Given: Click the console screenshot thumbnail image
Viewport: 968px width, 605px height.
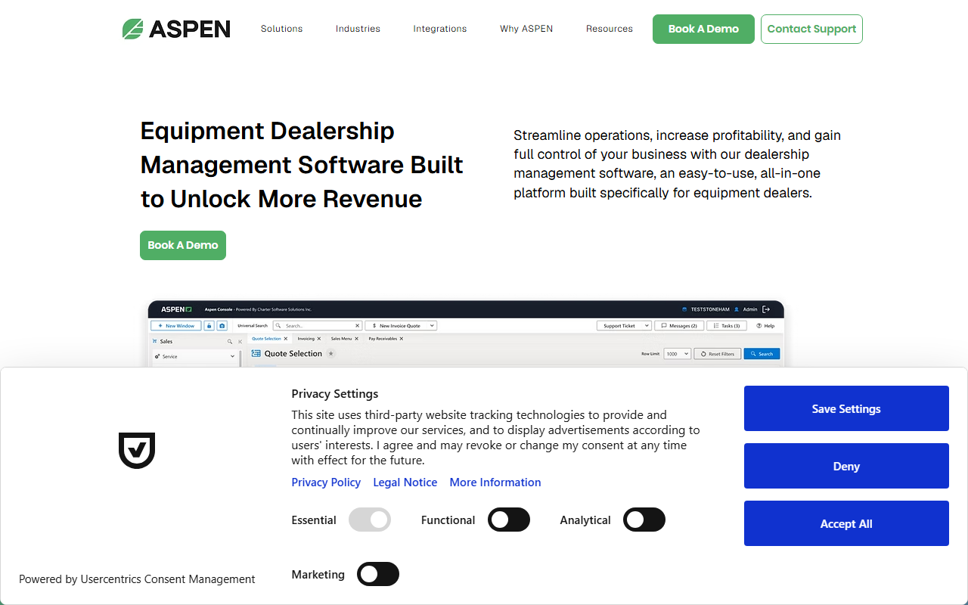Looking at the screenshot, I should [x=466, y=334].
